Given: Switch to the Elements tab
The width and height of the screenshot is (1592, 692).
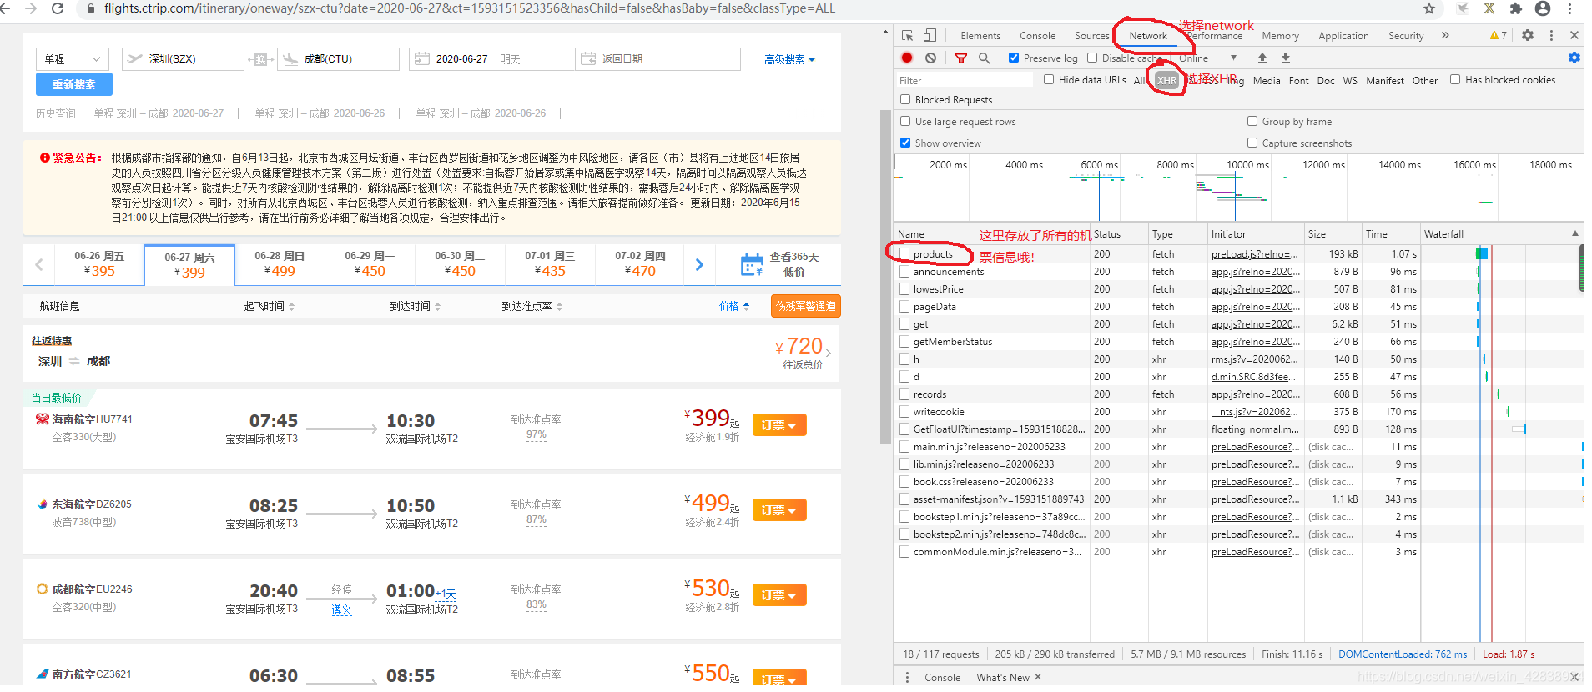Looking at the screenshot, I should click(x=980, y=36).
